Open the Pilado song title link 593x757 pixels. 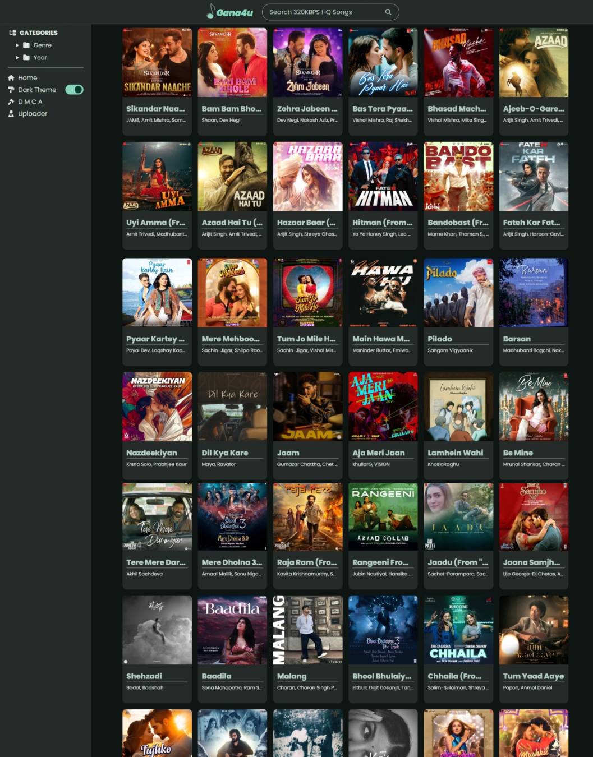click(440, 339)
